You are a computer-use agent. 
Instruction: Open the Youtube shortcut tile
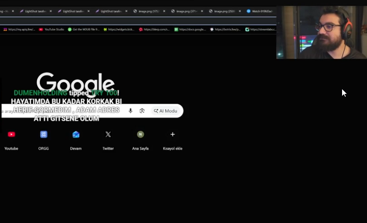11,140
